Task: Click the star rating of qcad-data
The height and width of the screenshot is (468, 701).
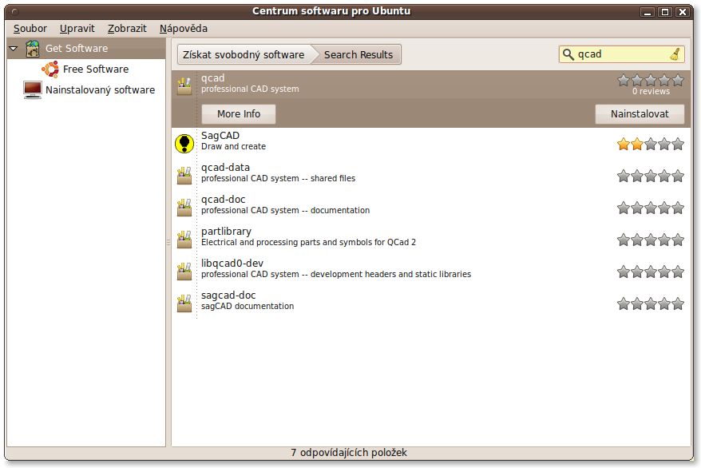Action: [651, 176]
